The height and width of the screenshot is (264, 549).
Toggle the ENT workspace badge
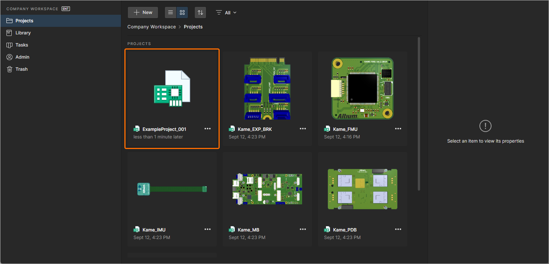[x=65, y=8]
